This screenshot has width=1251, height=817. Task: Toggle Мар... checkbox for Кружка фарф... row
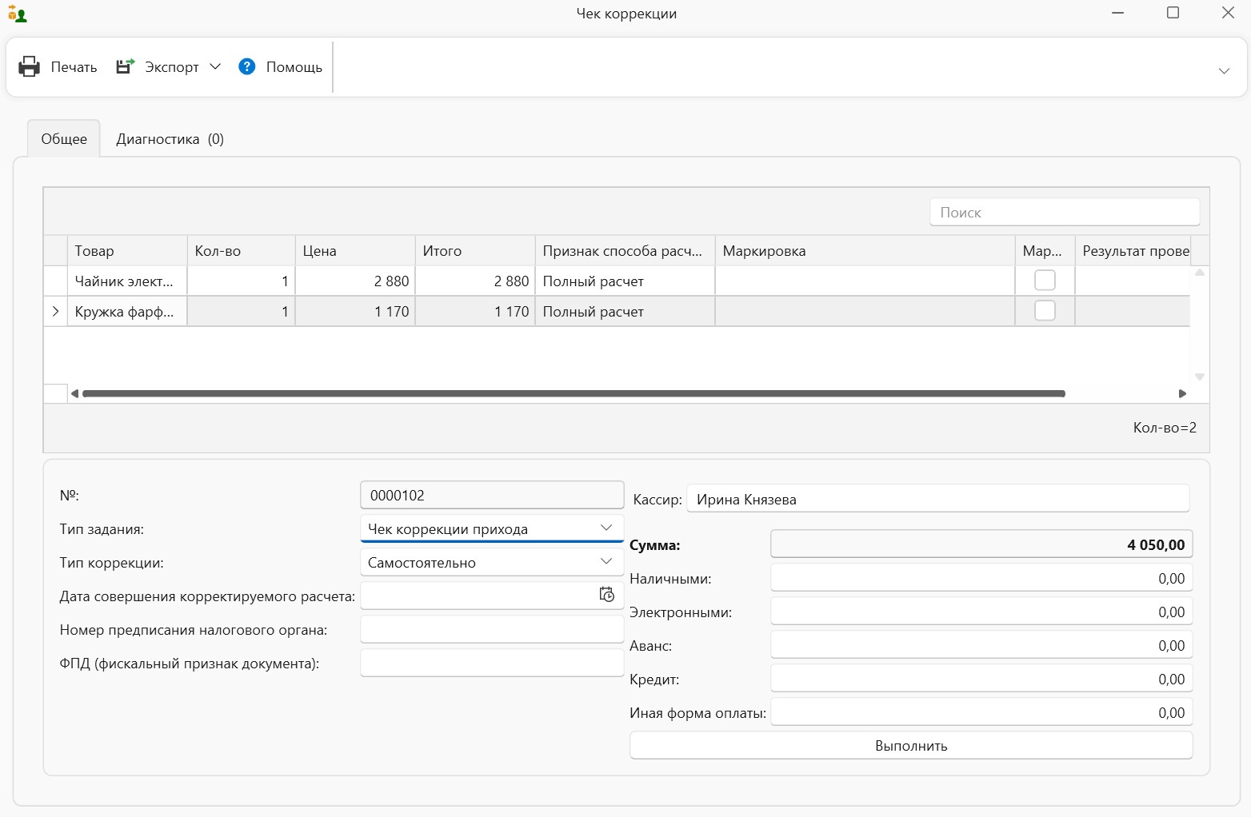tap(1045, 310)
